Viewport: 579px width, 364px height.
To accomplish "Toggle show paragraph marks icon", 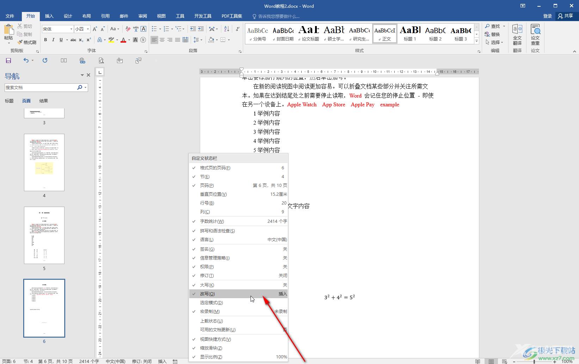I will [238, 29].
